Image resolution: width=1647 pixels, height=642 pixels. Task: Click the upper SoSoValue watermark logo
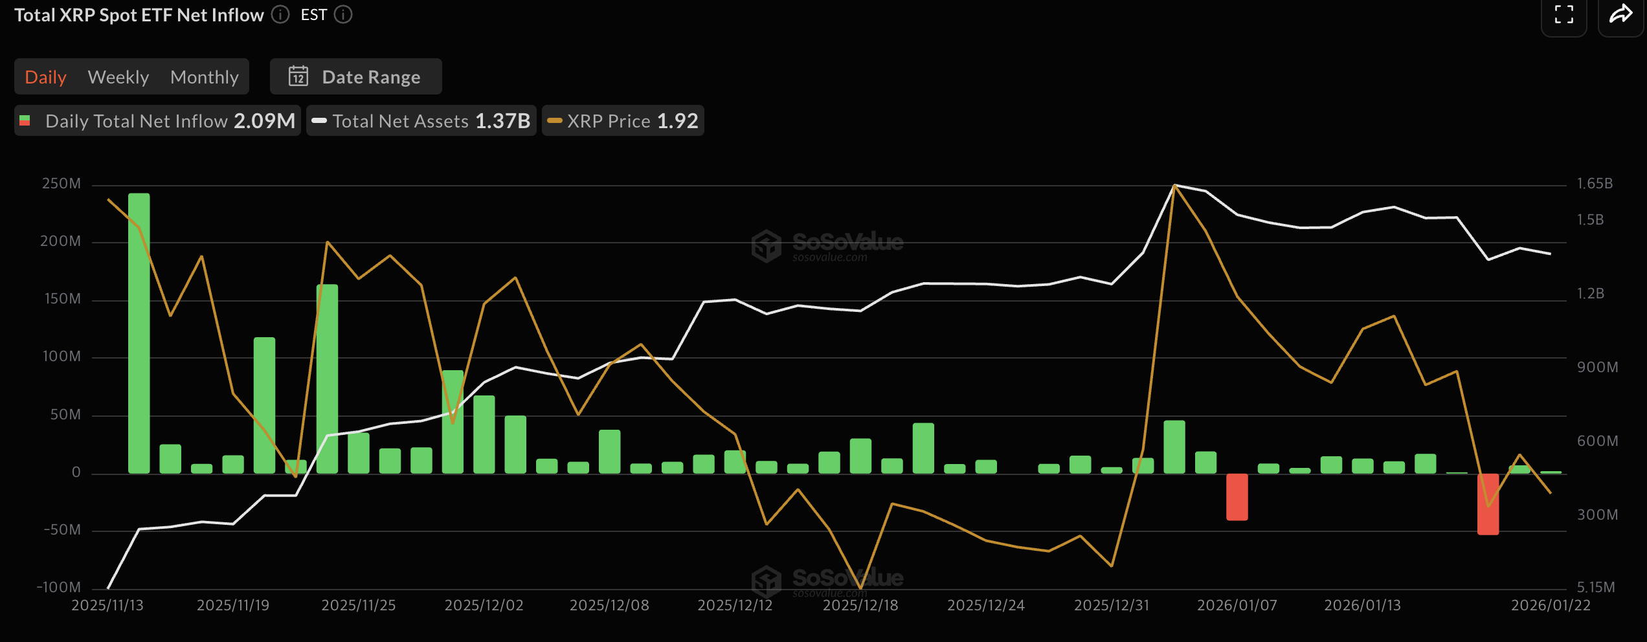coord(767,246)
